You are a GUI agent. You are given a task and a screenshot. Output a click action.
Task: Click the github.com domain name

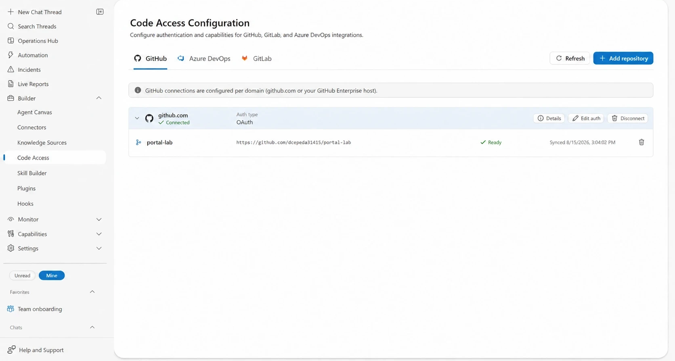173,115
